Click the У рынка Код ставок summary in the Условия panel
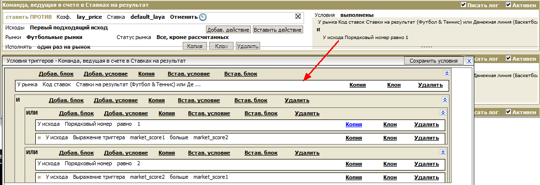 [428, 22]
